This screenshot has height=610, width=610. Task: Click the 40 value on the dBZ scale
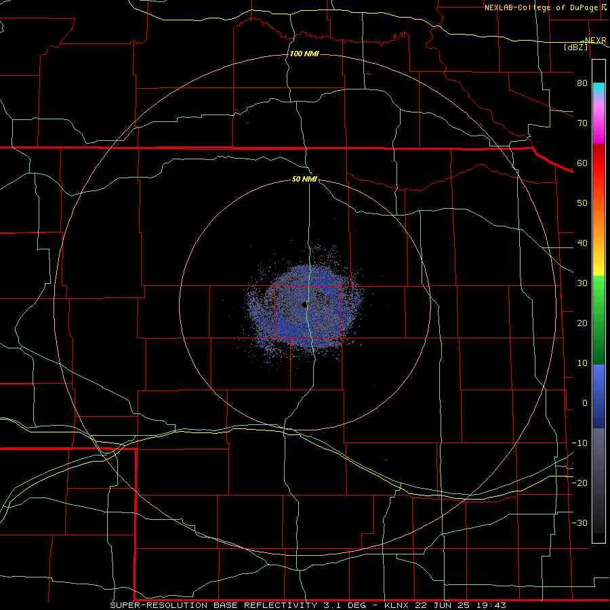582,243
